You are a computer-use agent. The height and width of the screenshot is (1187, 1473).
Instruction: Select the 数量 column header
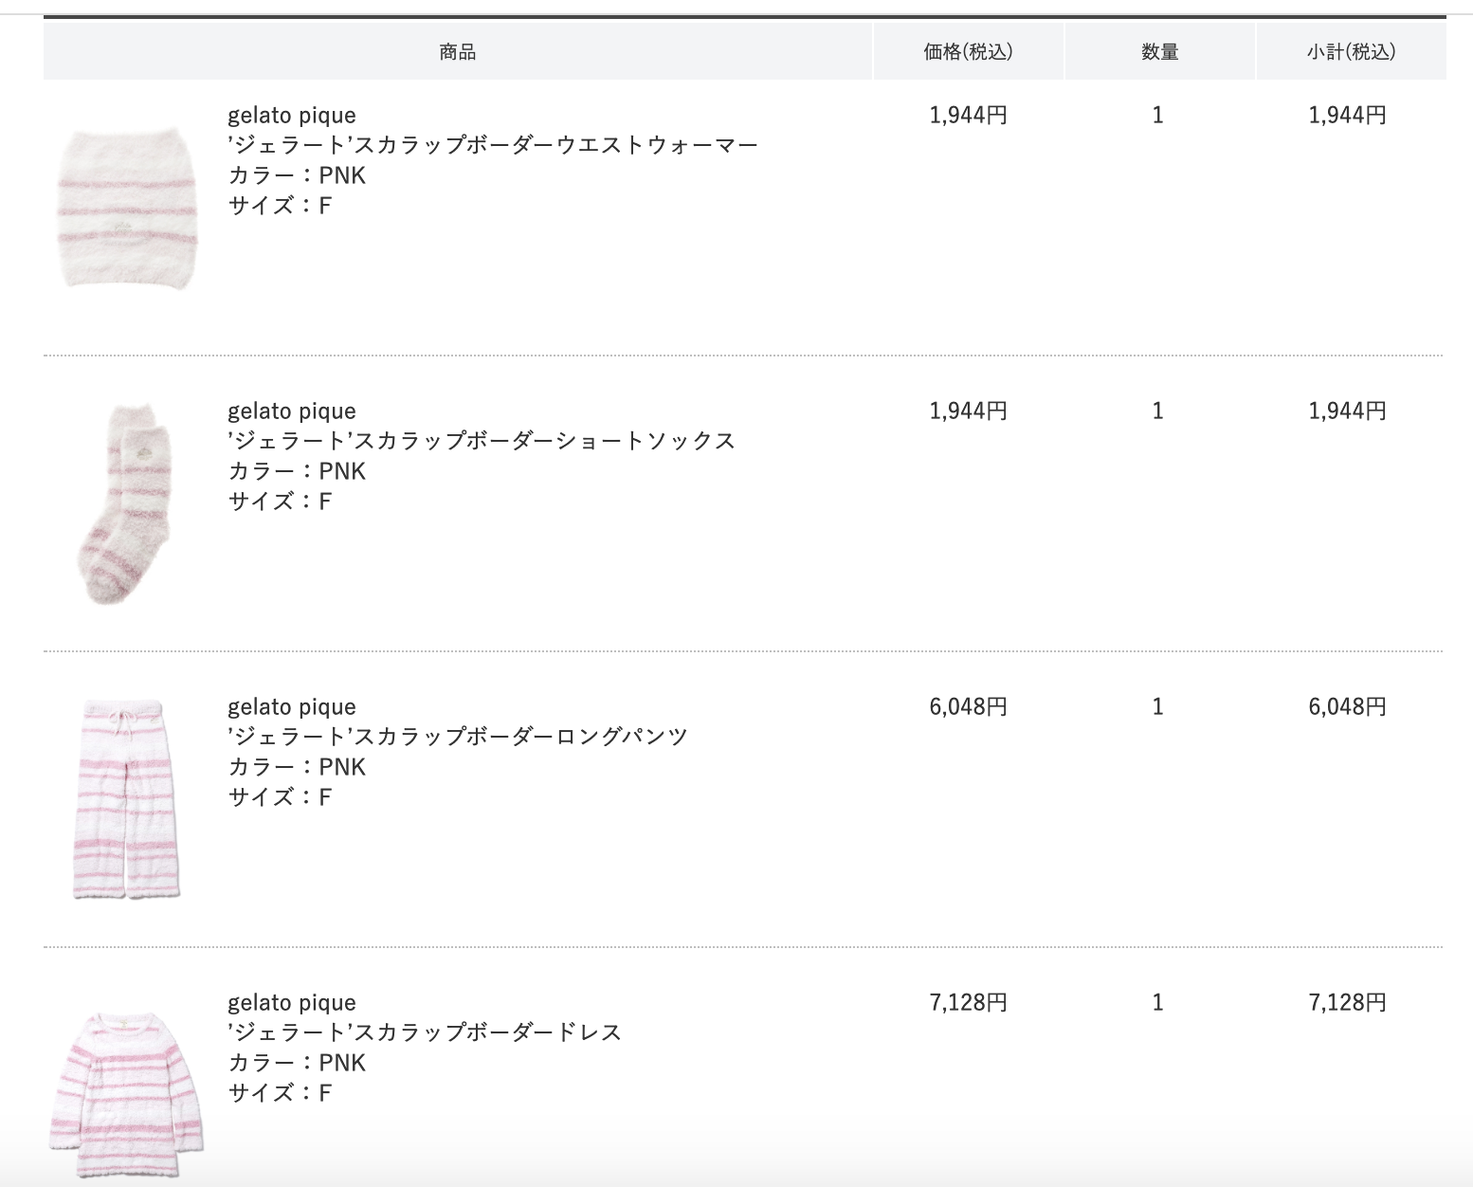1159,52
